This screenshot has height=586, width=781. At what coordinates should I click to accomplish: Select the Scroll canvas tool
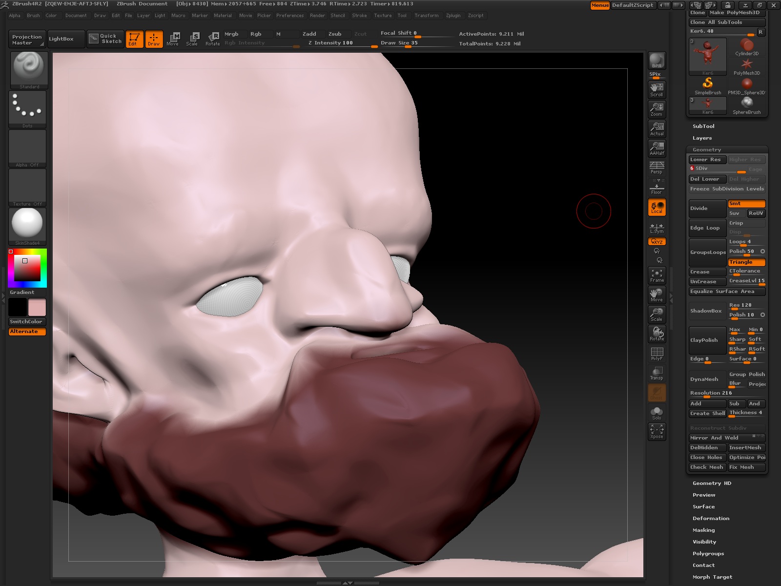pyautogui.click(x=657, y=89)
